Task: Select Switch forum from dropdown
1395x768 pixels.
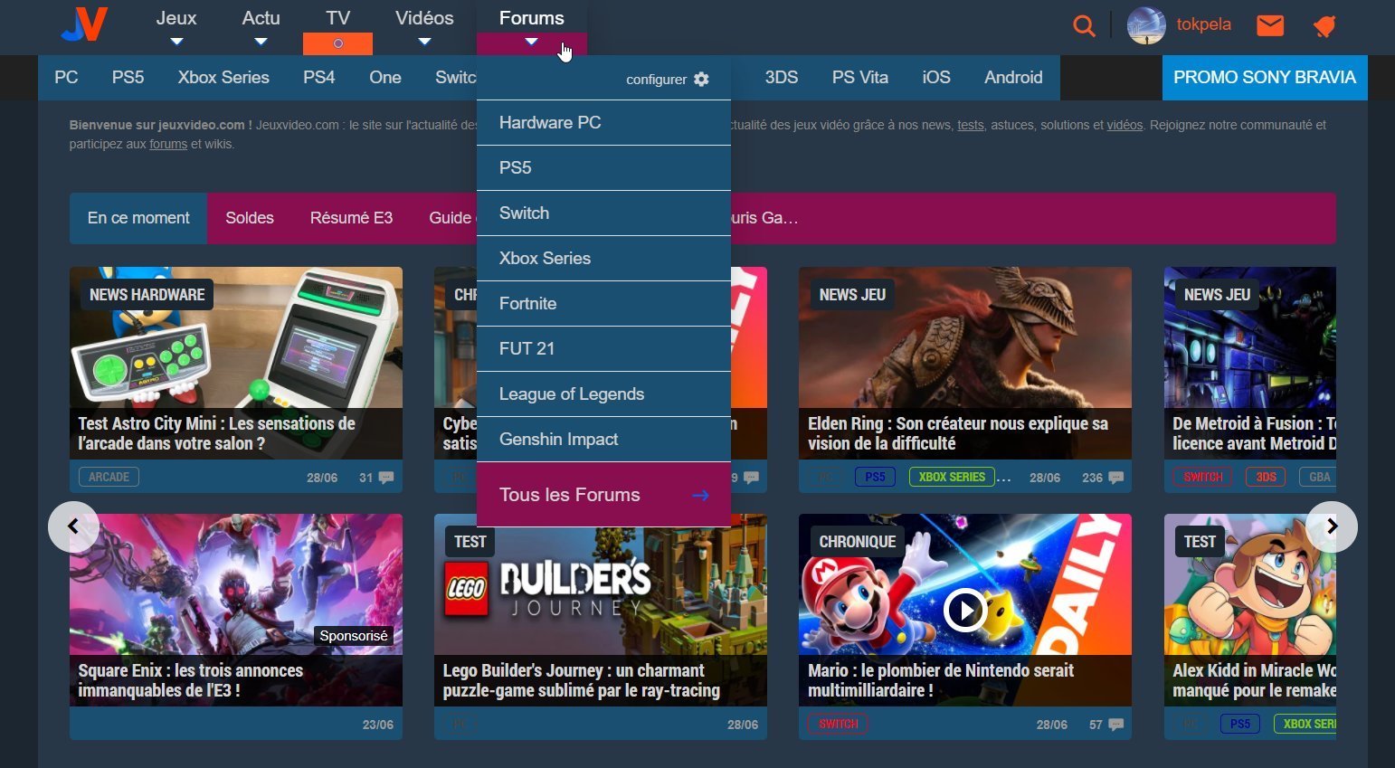Action: tap(603, 213)
